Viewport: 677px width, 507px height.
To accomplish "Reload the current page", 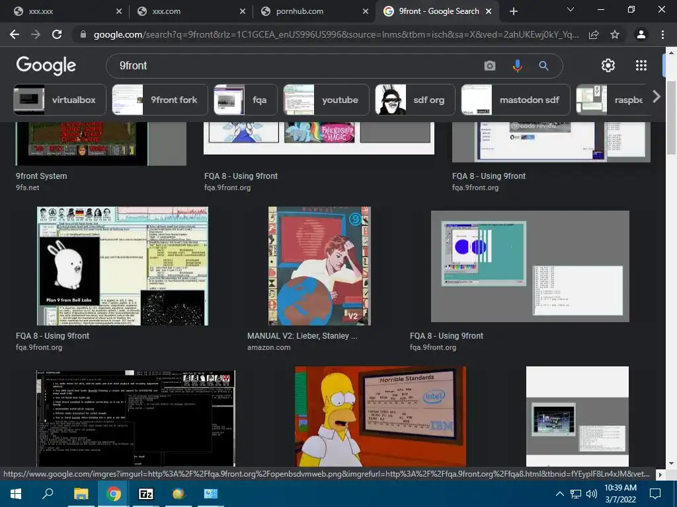I will pyautogui.click(x=57, y=34).
